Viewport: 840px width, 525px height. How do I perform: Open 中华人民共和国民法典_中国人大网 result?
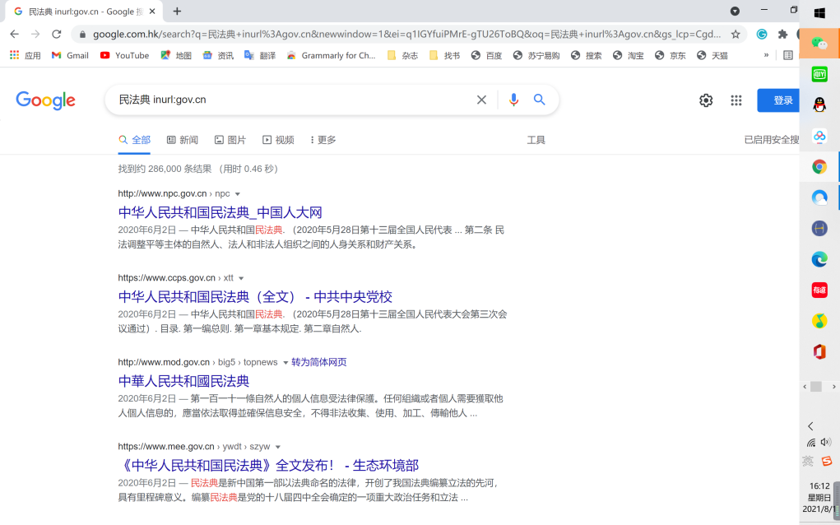pyautogui.click(x=220, y=212)
